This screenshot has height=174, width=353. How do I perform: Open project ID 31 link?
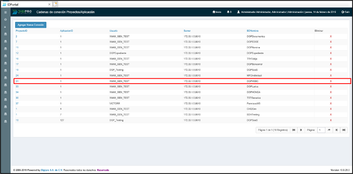[17, 81]
